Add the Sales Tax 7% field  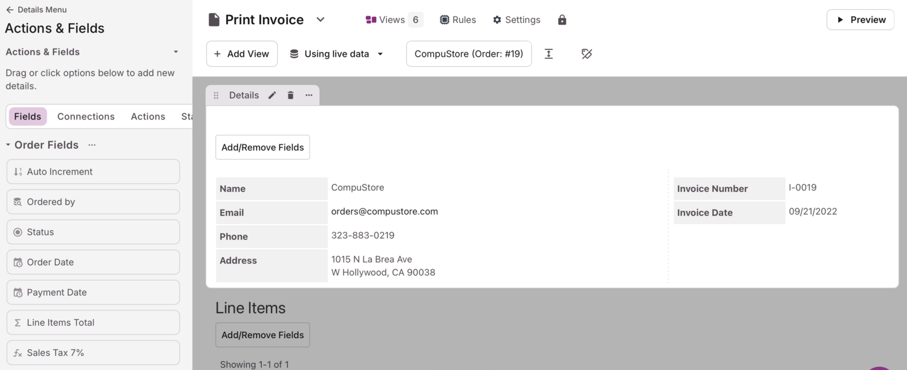click(93, 352)
